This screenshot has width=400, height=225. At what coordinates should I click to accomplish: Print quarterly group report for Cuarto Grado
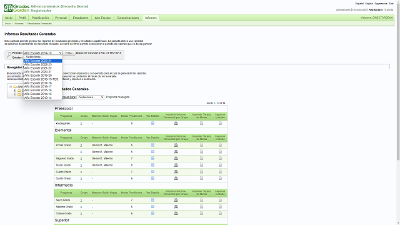(x=176, y=172)
